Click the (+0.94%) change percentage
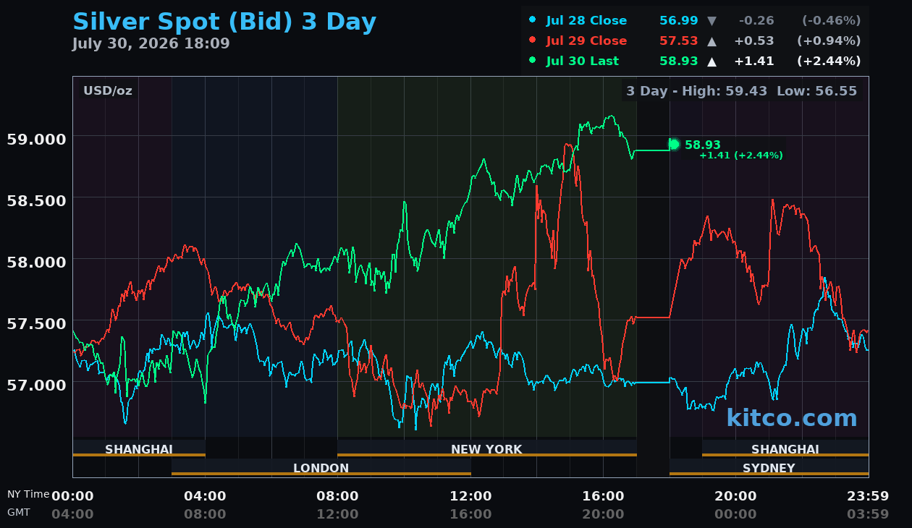Viewport: 912px width, 528px height. 829,41
